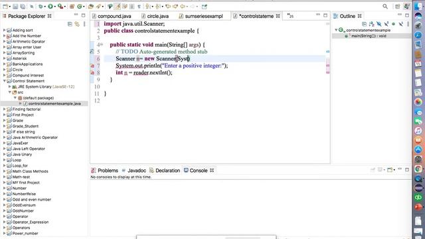Collapse main method fold on line 4

coord(102,44)
